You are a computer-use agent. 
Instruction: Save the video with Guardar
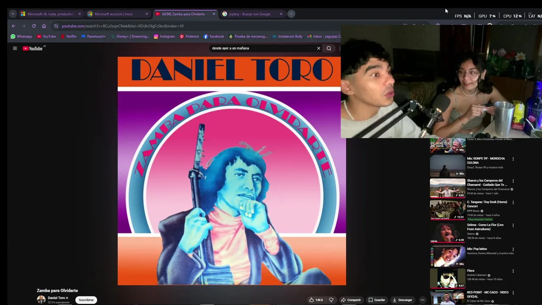click(377, 300)
